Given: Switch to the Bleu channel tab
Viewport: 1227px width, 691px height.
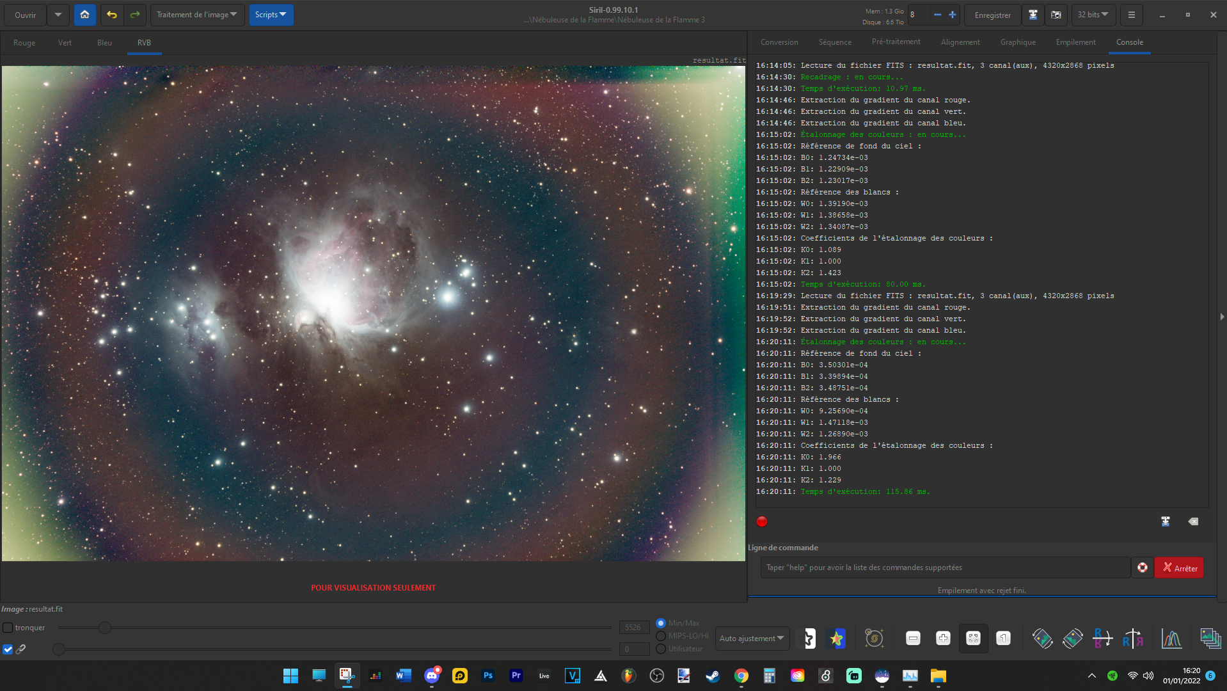Looking at the screenshot, I should click(x=104, y=43).
